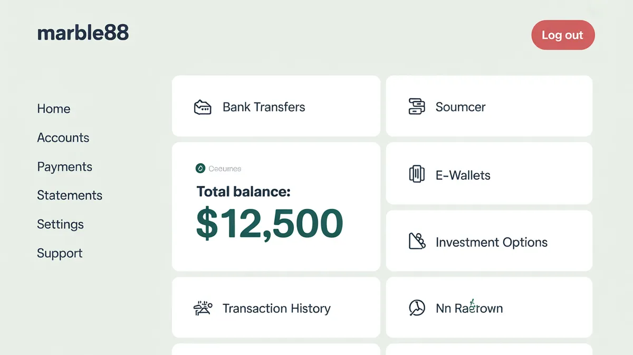Click the Investment Options icon
This screenshot has width=633, height=355.
417,242
